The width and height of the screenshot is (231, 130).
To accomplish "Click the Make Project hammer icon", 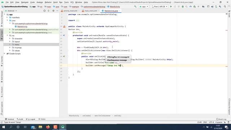I will click(x=135, y=6).
